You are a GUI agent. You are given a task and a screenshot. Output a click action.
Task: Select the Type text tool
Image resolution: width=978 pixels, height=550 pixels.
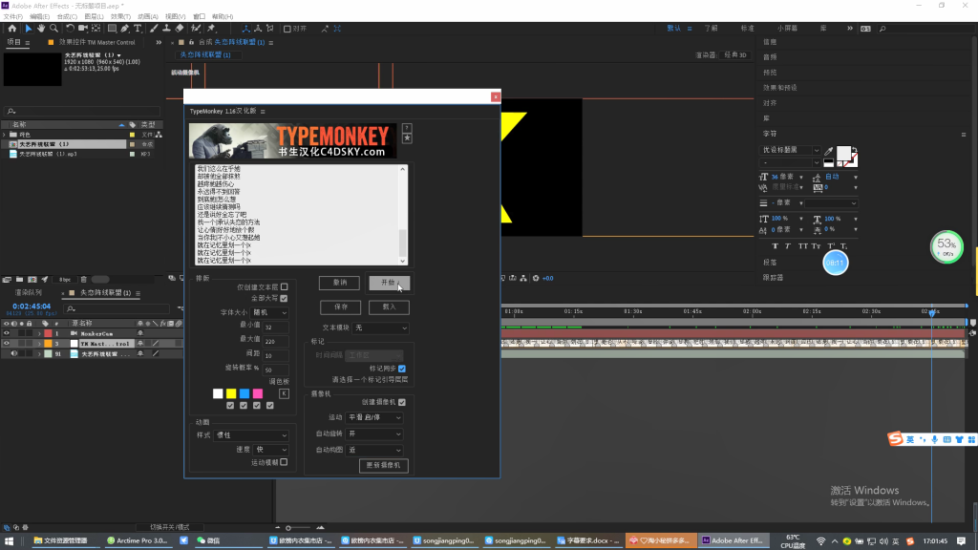pos(138,29)
